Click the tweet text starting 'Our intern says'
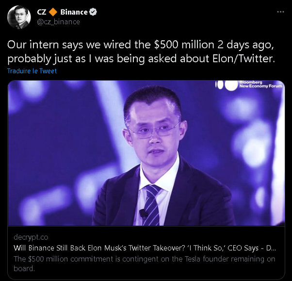 [x=141, y=51]
